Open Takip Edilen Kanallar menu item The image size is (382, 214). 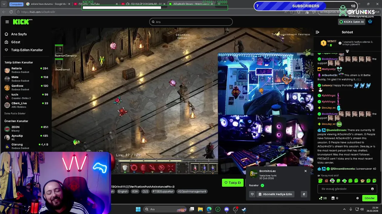pyautogui.click(x=27, y=50)
